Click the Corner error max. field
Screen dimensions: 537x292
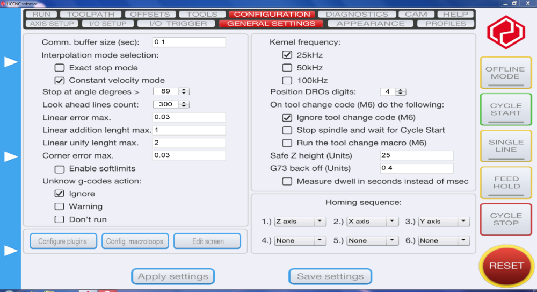click(189, 155)
